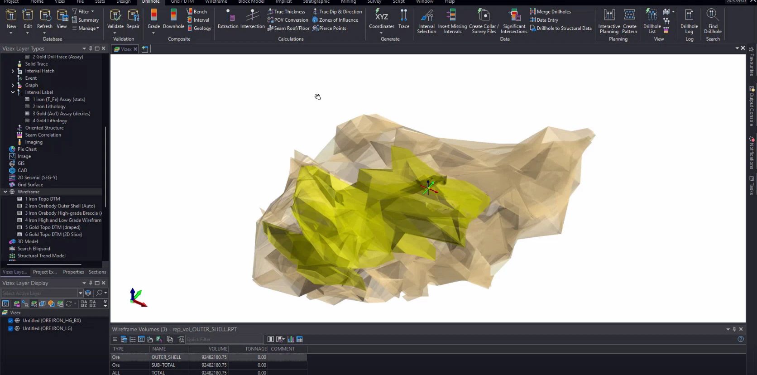Screen dimensions: 757x375
Task: Toggle the table view in Wireframe Volumes toolbar
Action: (299, 339)
